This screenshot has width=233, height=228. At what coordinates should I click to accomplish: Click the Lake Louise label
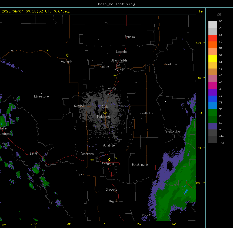pyautogui.click(x=5, y=131)
